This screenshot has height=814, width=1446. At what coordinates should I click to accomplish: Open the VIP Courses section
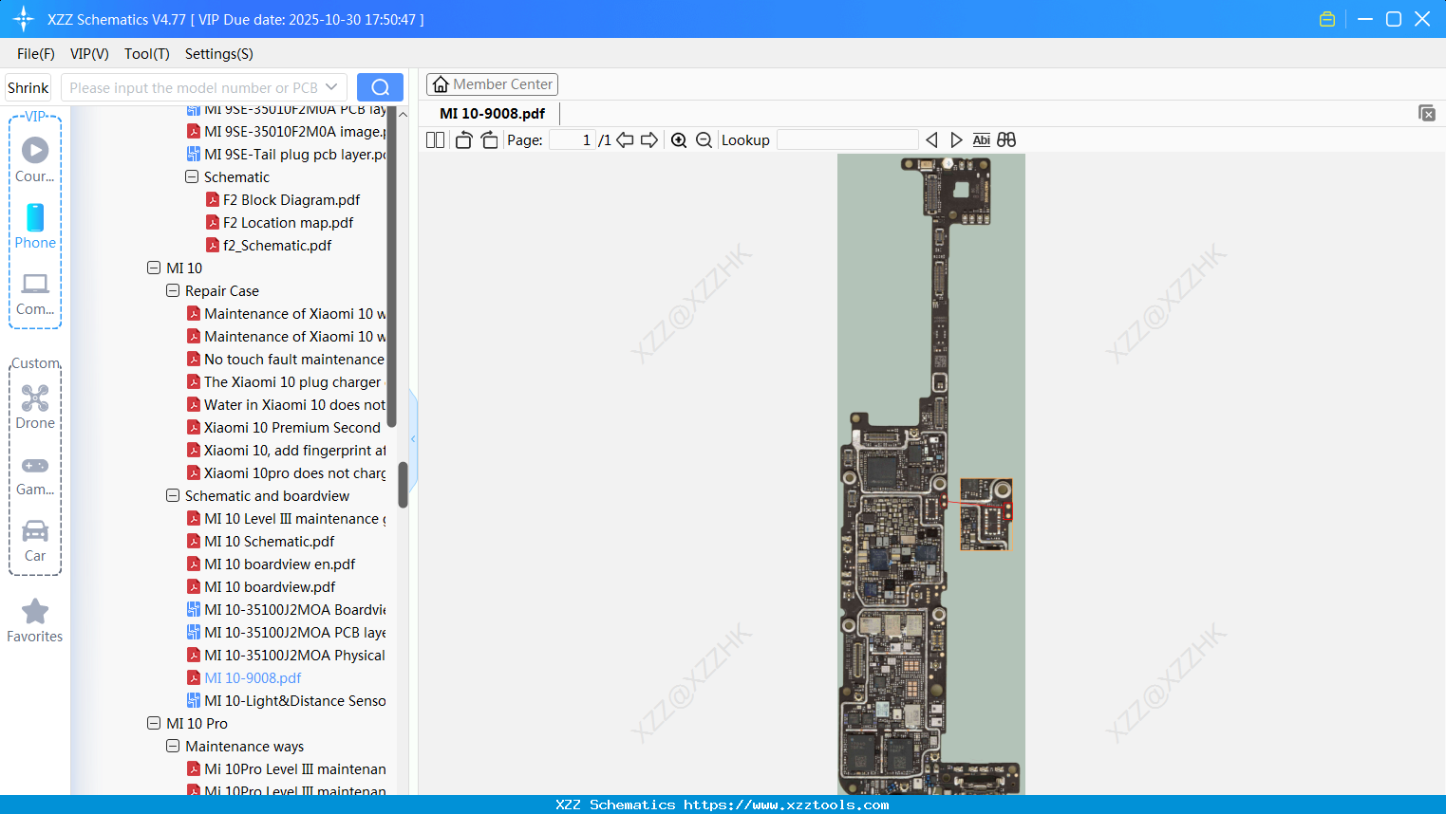[x=35, y=159]
